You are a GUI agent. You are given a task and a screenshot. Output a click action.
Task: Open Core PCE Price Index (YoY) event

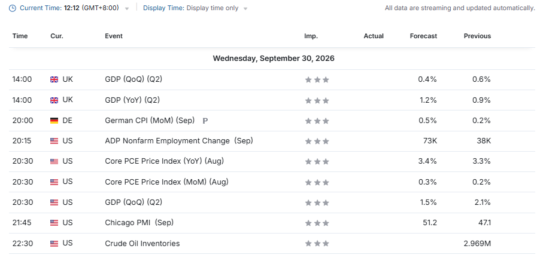[x=165, y=161]
